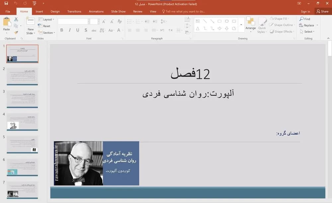Open font color A picker
Viewport: 332px width, 203px height.
coord(120,30)
